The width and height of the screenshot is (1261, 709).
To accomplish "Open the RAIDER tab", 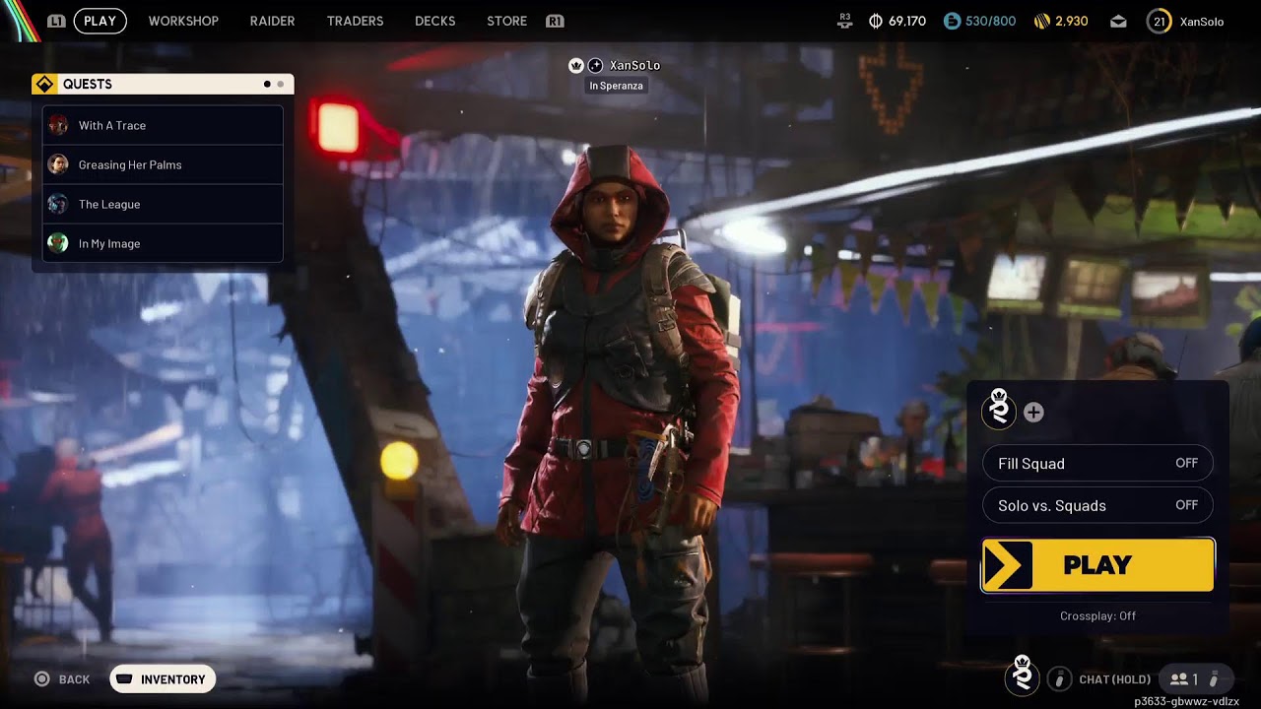I will coord(272,21).
